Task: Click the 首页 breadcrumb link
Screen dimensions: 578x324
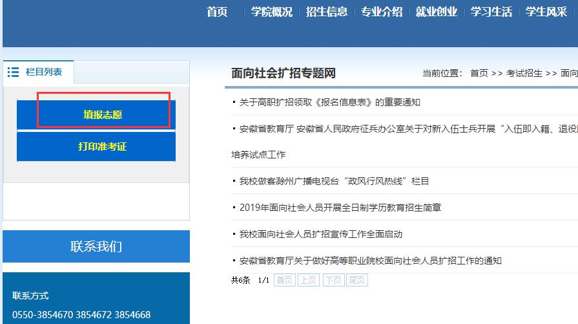Action: click(x=479, y=74)
